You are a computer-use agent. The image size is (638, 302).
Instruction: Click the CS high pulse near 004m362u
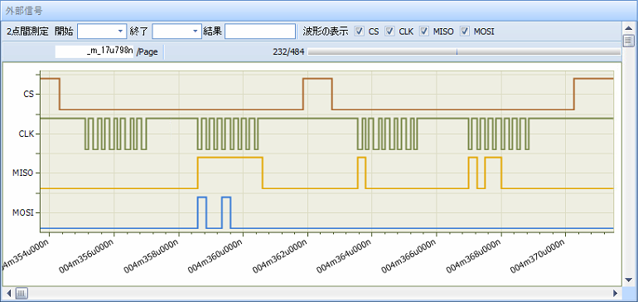tap(317, 94)
